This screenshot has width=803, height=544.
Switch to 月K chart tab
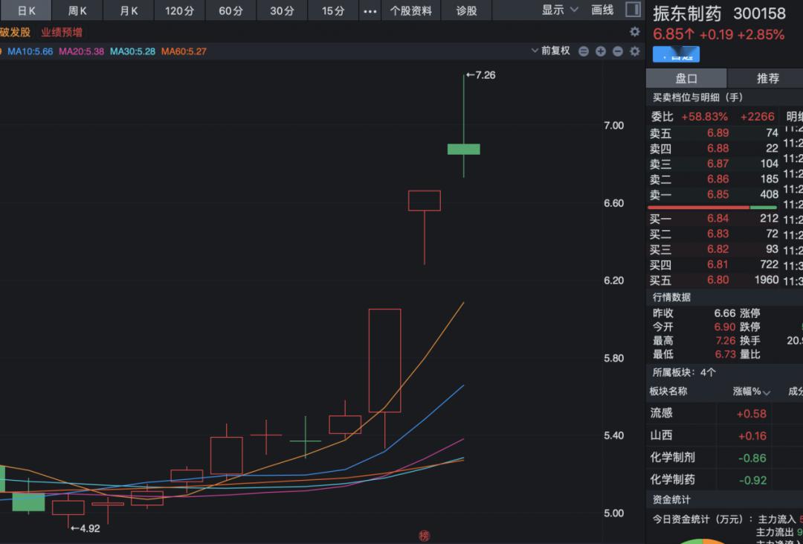click(x=129, y=10)
